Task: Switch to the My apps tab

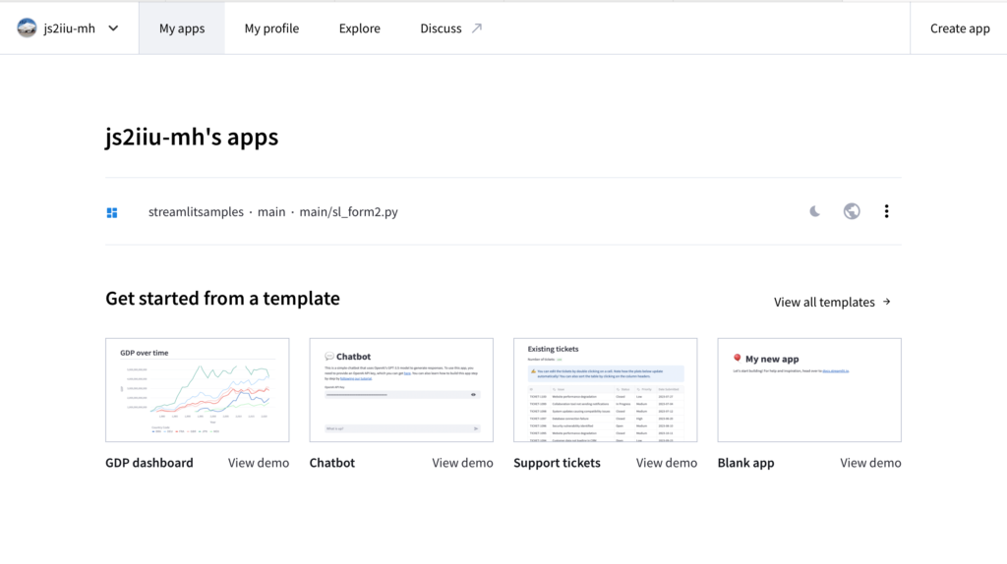Action: tap(182, 28)
